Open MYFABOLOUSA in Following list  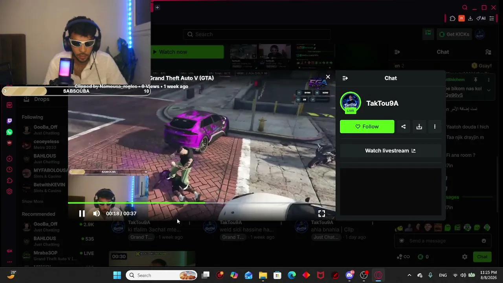(44, 173)
